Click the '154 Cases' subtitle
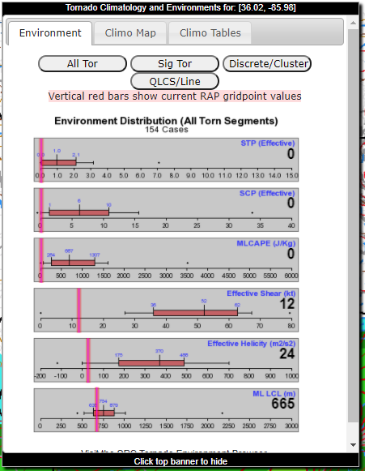 coord(167,130)
